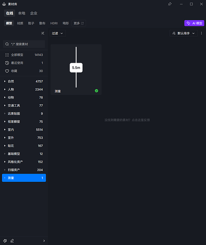Open the three-dot more options menu

coord(202,33)
